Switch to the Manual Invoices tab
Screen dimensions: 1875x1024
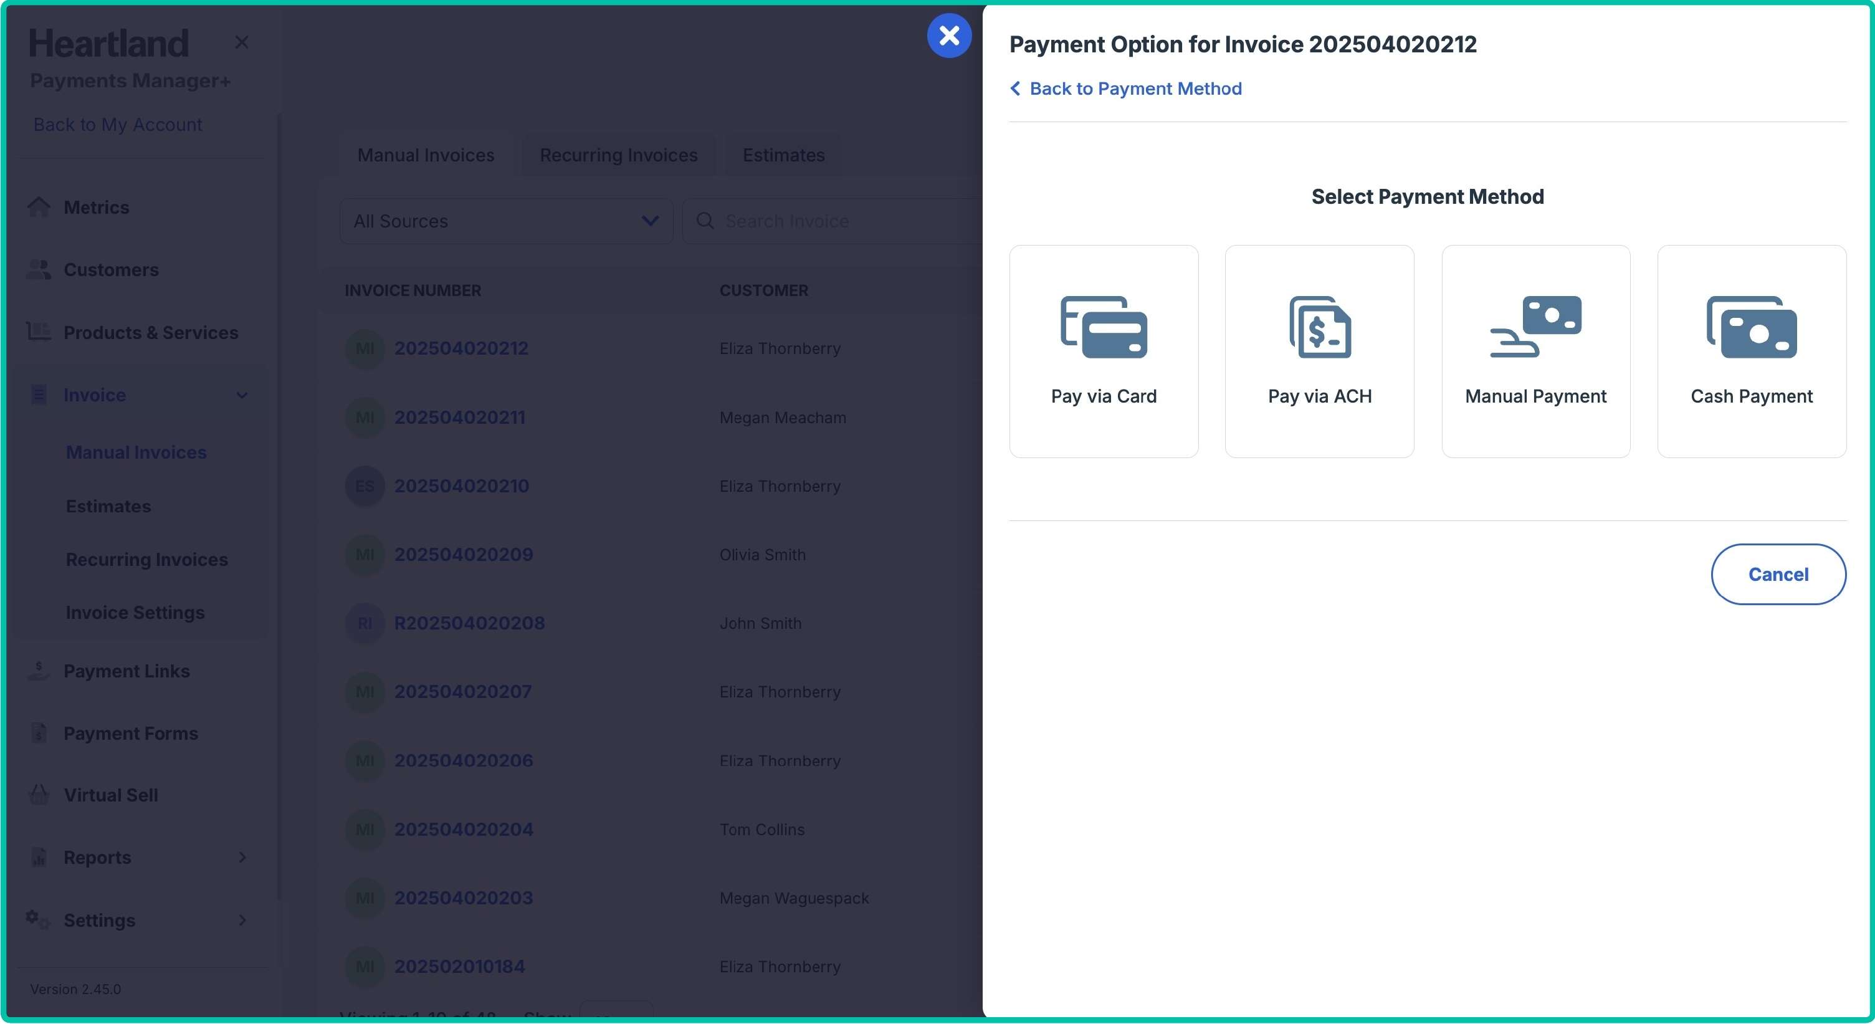(426, 155)
